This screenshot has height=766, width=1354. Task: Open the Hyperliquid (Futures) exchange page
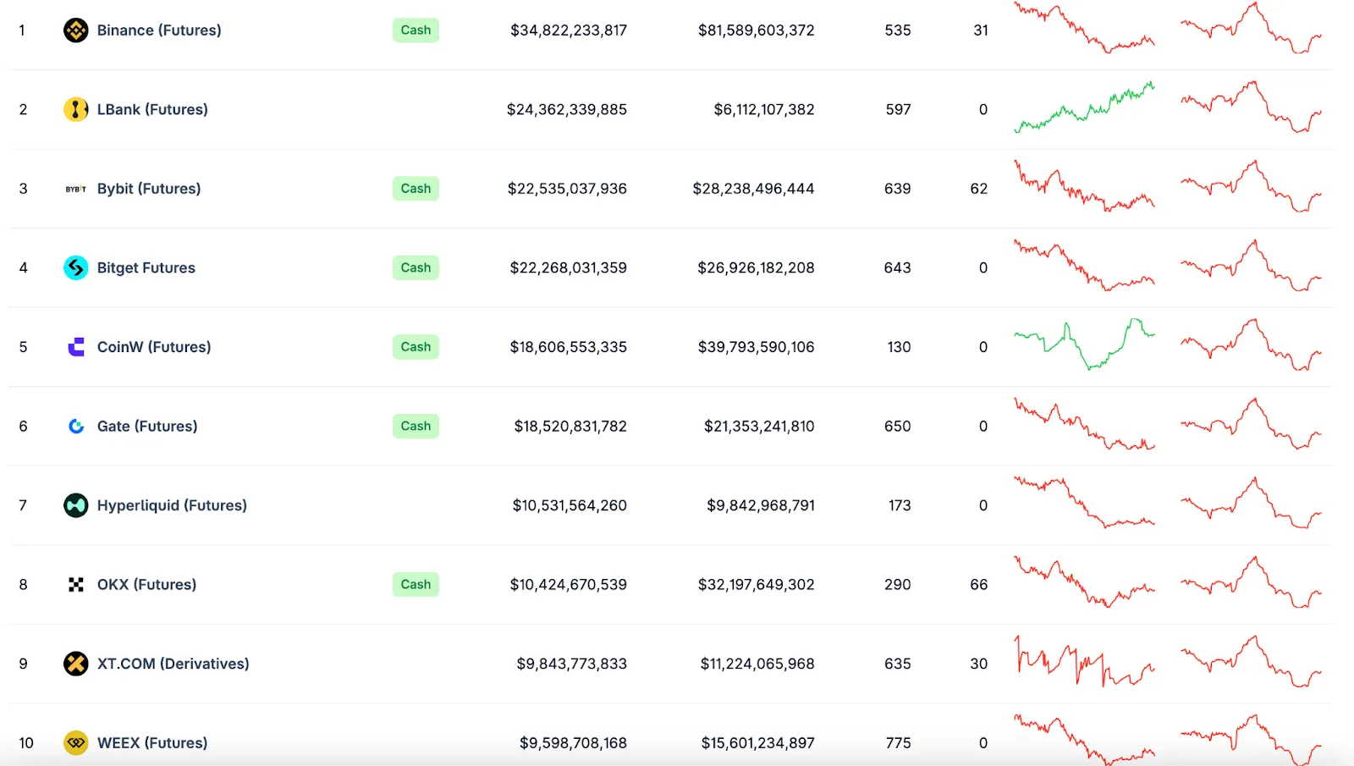click(172, 505)
